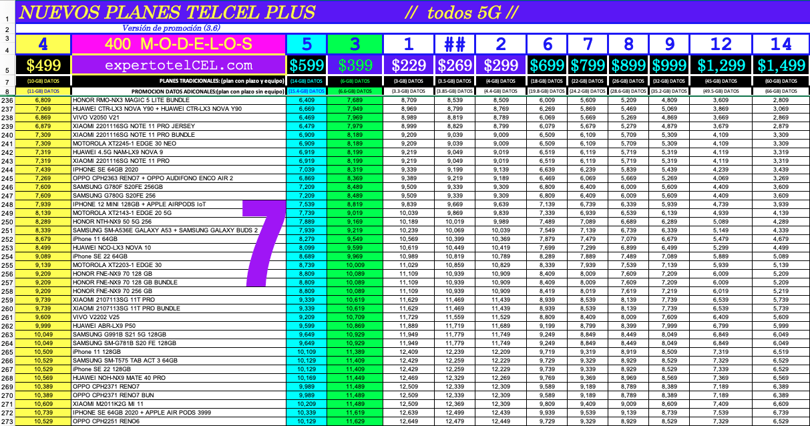The width and height of the screenshot is (810, 426).
Task: Click the $999 plan value for HONOR NTH-NX9 50 5G 256
Action: (668, 222)
